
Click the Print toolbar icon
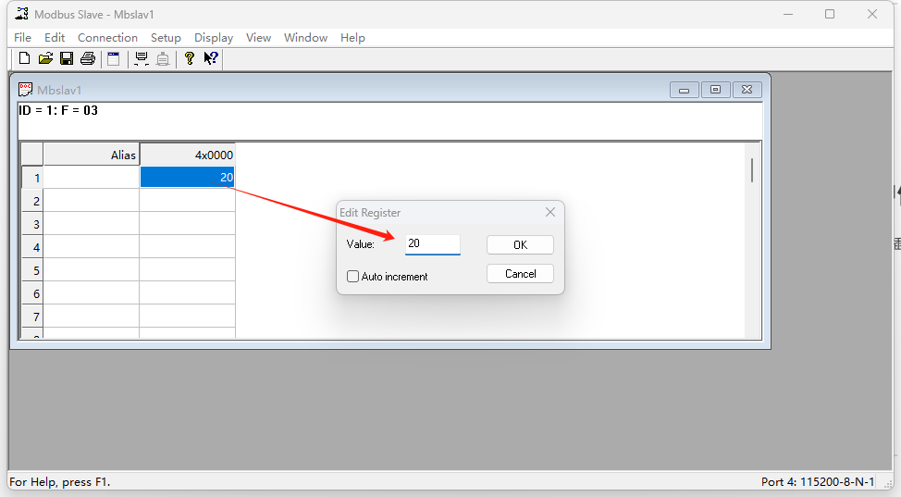pos(88,58)
